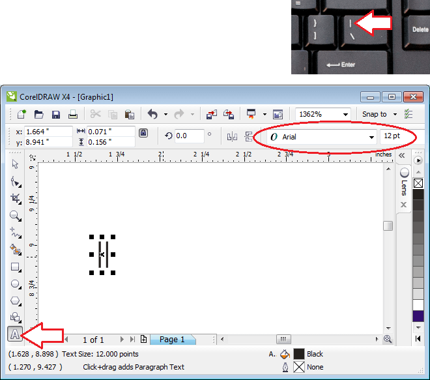Select the Text tool in the toolbox

coord(14,336)
